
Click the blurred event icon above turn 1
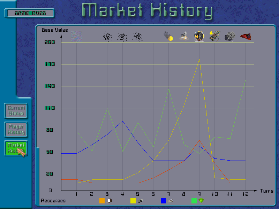pyautogui.click(x=77, y=36)
